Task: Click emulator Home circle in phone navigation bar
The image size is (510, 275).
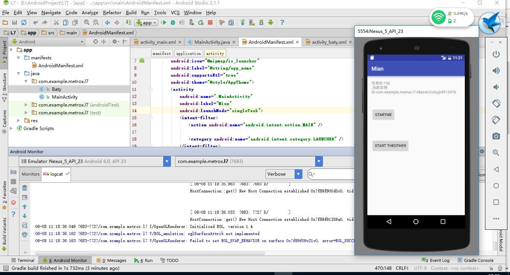Action: coord(416,222)
